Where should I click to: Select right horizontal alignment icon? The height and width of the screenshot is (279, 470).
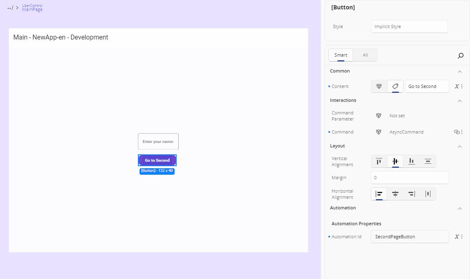(x=411, y=194)
